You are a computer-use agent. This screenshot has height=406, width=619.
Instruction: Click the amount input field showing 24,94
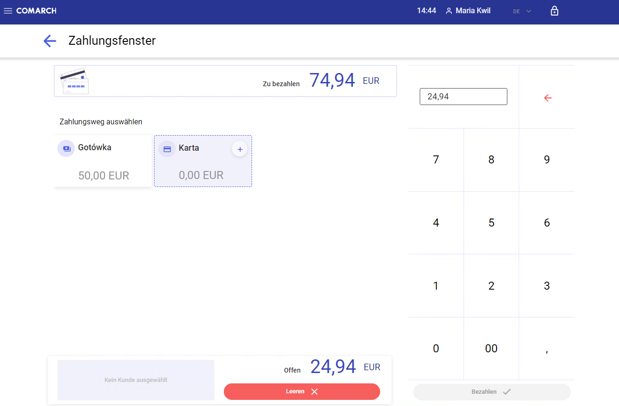[463, 97]
